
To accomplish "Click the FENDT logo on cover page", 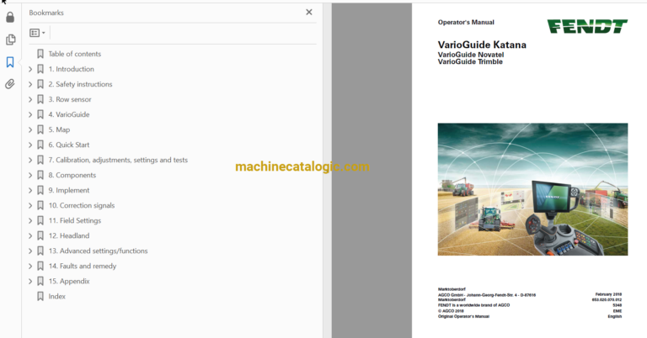I will pos(587,26).
